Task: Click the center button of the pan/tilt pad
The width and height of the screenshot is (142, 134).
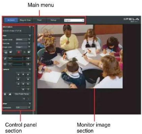Action: pyautogui.click(x=23, y=79)
